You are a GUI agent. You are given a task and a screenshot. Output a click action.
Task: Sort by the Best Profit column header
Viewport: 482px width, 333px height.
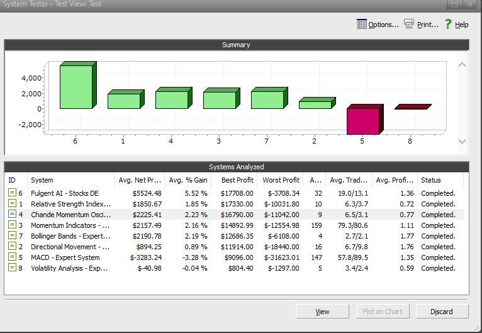(237, 181)
